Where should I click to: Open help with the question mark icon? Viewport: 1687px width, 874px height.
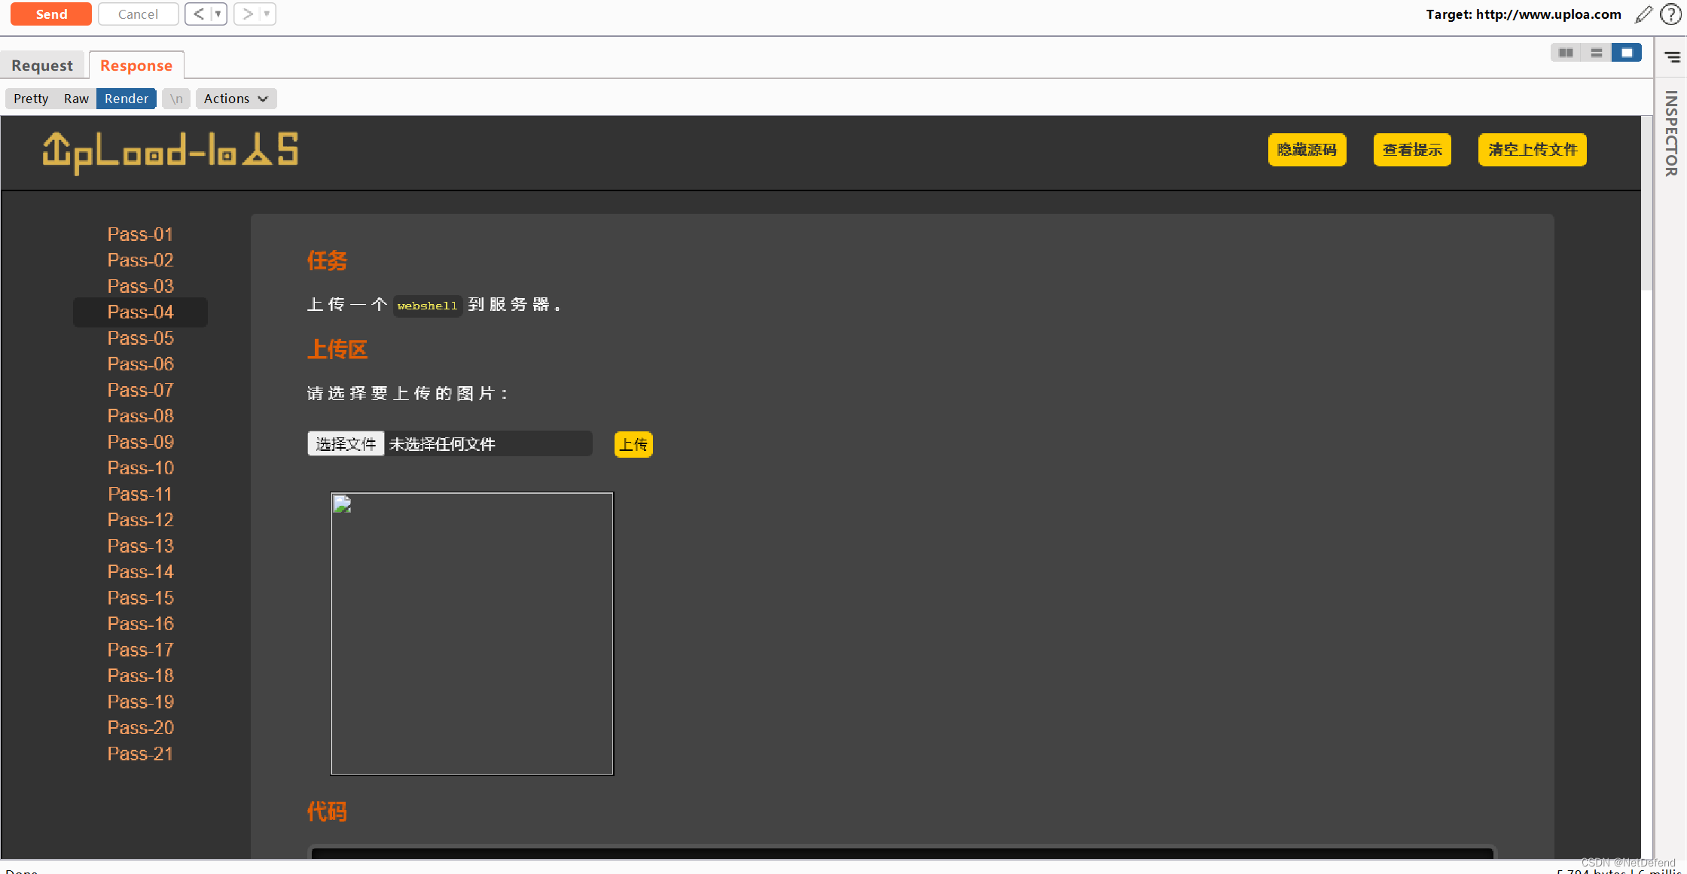click(x=1670, y=14)
